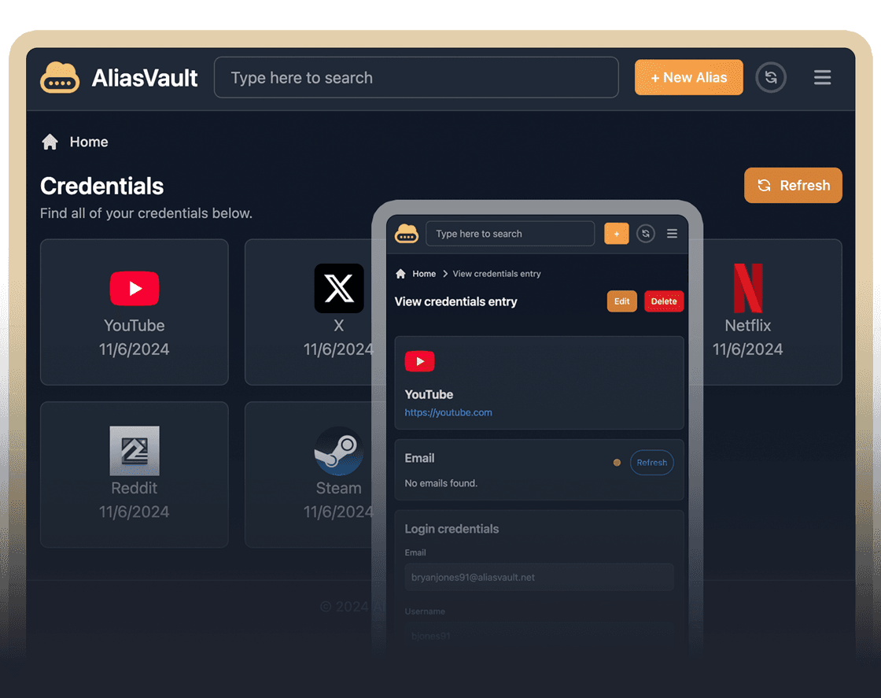This screenshot has width=881, height=698.
Task: Click the home icon in desktop breadcrumb
Action: coord(50,142)
